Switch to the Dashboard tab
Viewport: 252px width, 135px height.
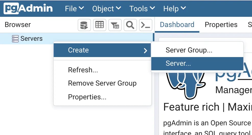coord(177,25)
